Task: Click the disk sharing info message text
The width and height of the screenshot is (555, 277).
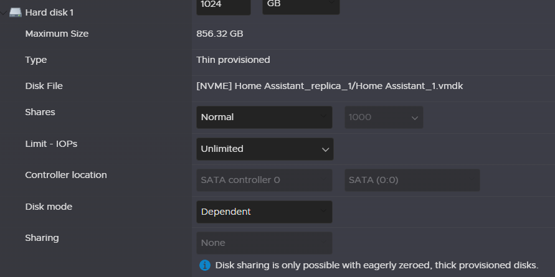Action: (377, 265)
